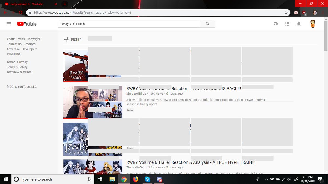
Task: Open the taskbar volume control
Action: coord(289,179)
